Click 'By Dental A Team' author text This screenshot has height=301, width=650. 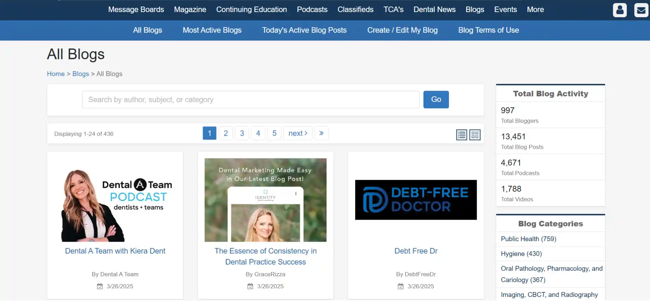[115, 274]
